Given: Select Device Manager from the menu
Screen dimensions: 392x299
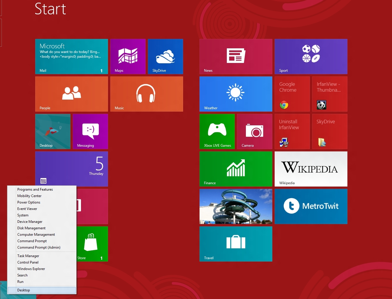Looking at the screenshot, I should point(30,222).
